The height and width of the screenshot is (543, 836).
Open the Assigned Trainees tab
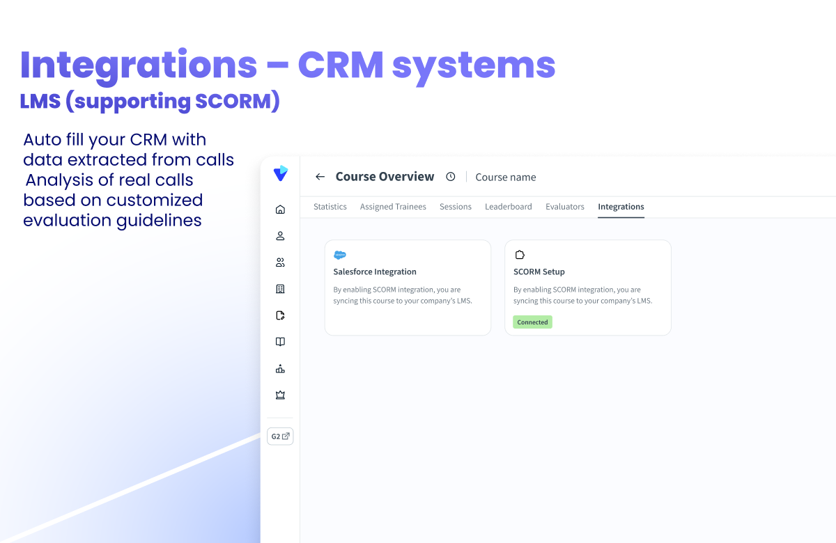(x=393, y=207)
